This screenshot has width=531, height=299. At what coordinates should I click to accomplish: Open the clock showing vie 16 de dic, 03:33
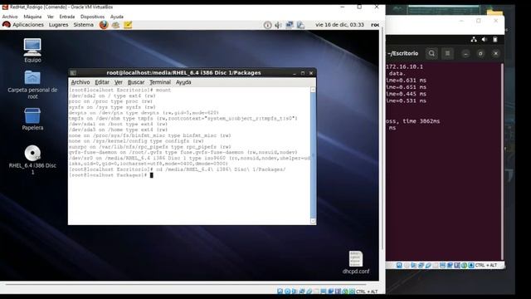coord(339,25)
